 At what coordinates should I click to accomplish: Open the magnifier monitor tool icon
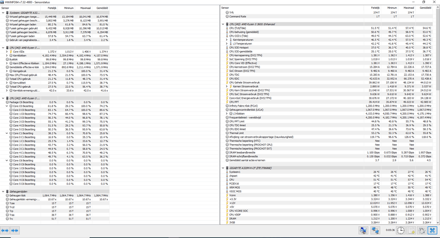point(363,230)
